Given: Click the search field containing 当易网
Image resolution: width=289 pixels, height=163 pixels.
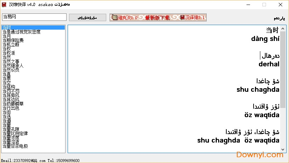Looking at the screenshot, I should tap(34, 17).
